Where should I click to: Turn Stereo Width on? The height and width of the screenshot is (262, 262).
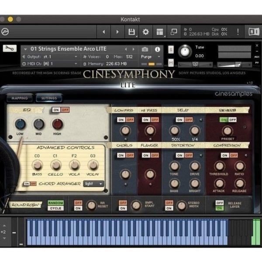[x=169, y=208]
